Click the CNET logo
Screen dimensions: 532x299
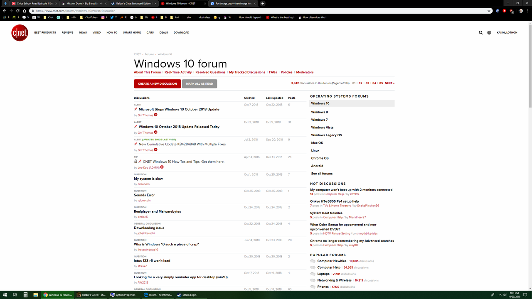pos(19,32)
